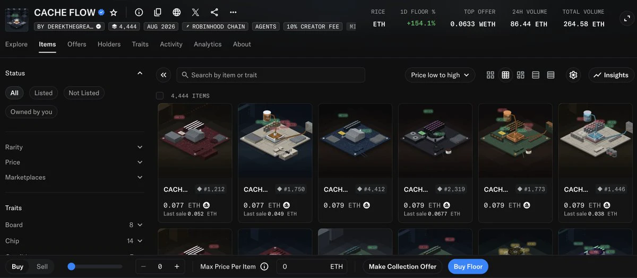The width and height of the screenshot is (637, 278).
Task: Collapse the filter sidebar with double-arrow icon
Action: [163, 75]
